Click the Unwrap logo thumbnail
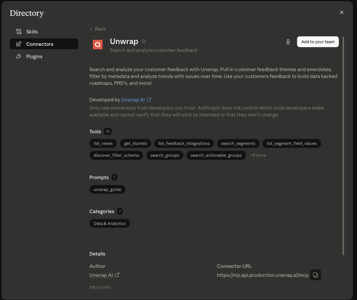Screen dimensions: 357x300 [98, 45]
